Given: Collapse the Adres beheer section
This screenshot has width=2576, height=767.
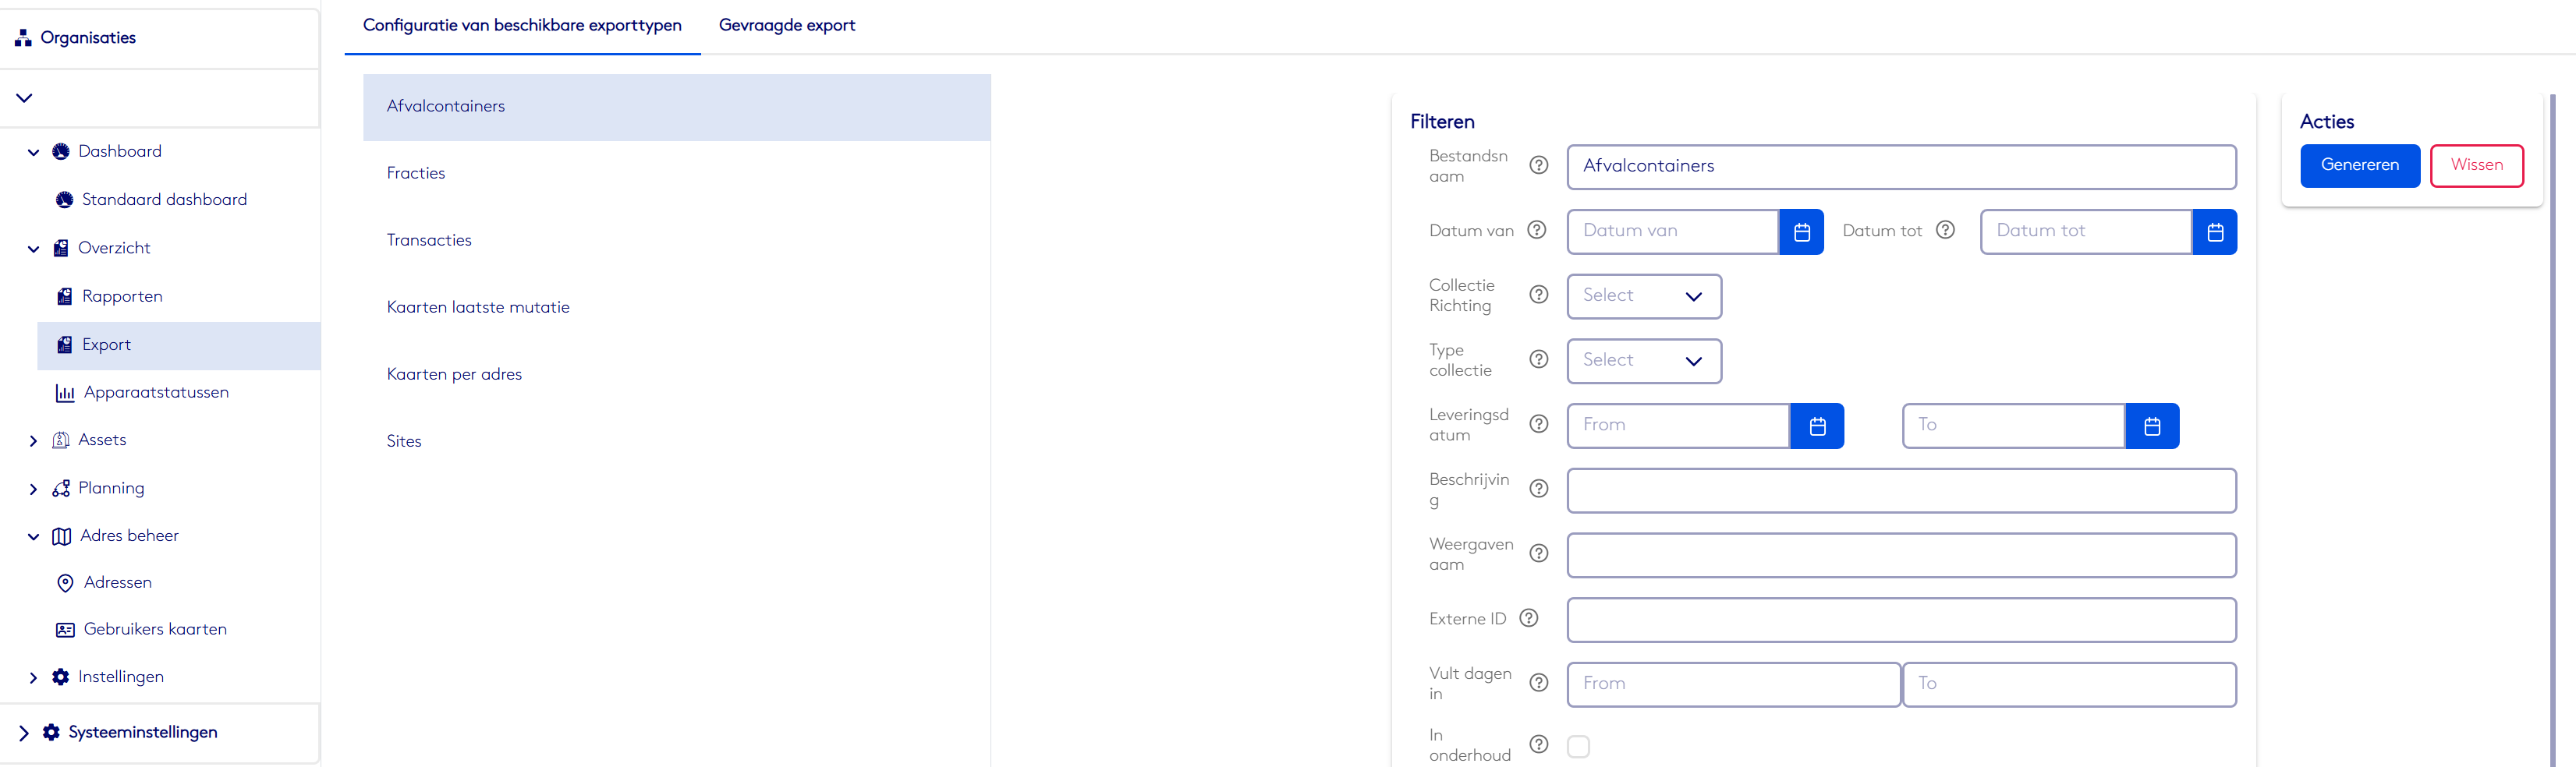Looking at the screenshot, I should coord(33,537).
